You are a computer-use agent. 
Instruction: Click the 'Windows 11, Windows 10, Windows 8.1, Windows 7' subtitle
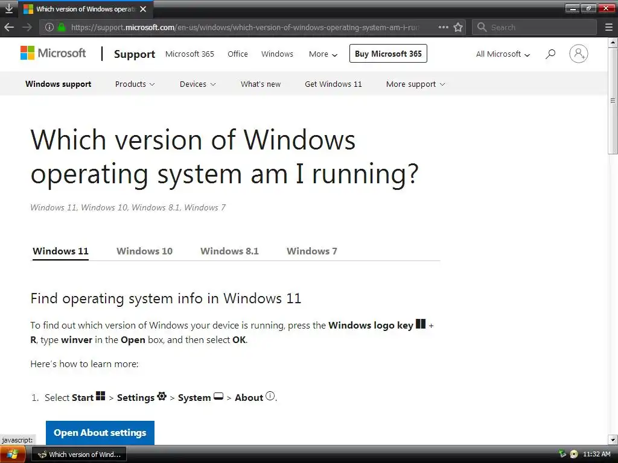coord(128,207)
